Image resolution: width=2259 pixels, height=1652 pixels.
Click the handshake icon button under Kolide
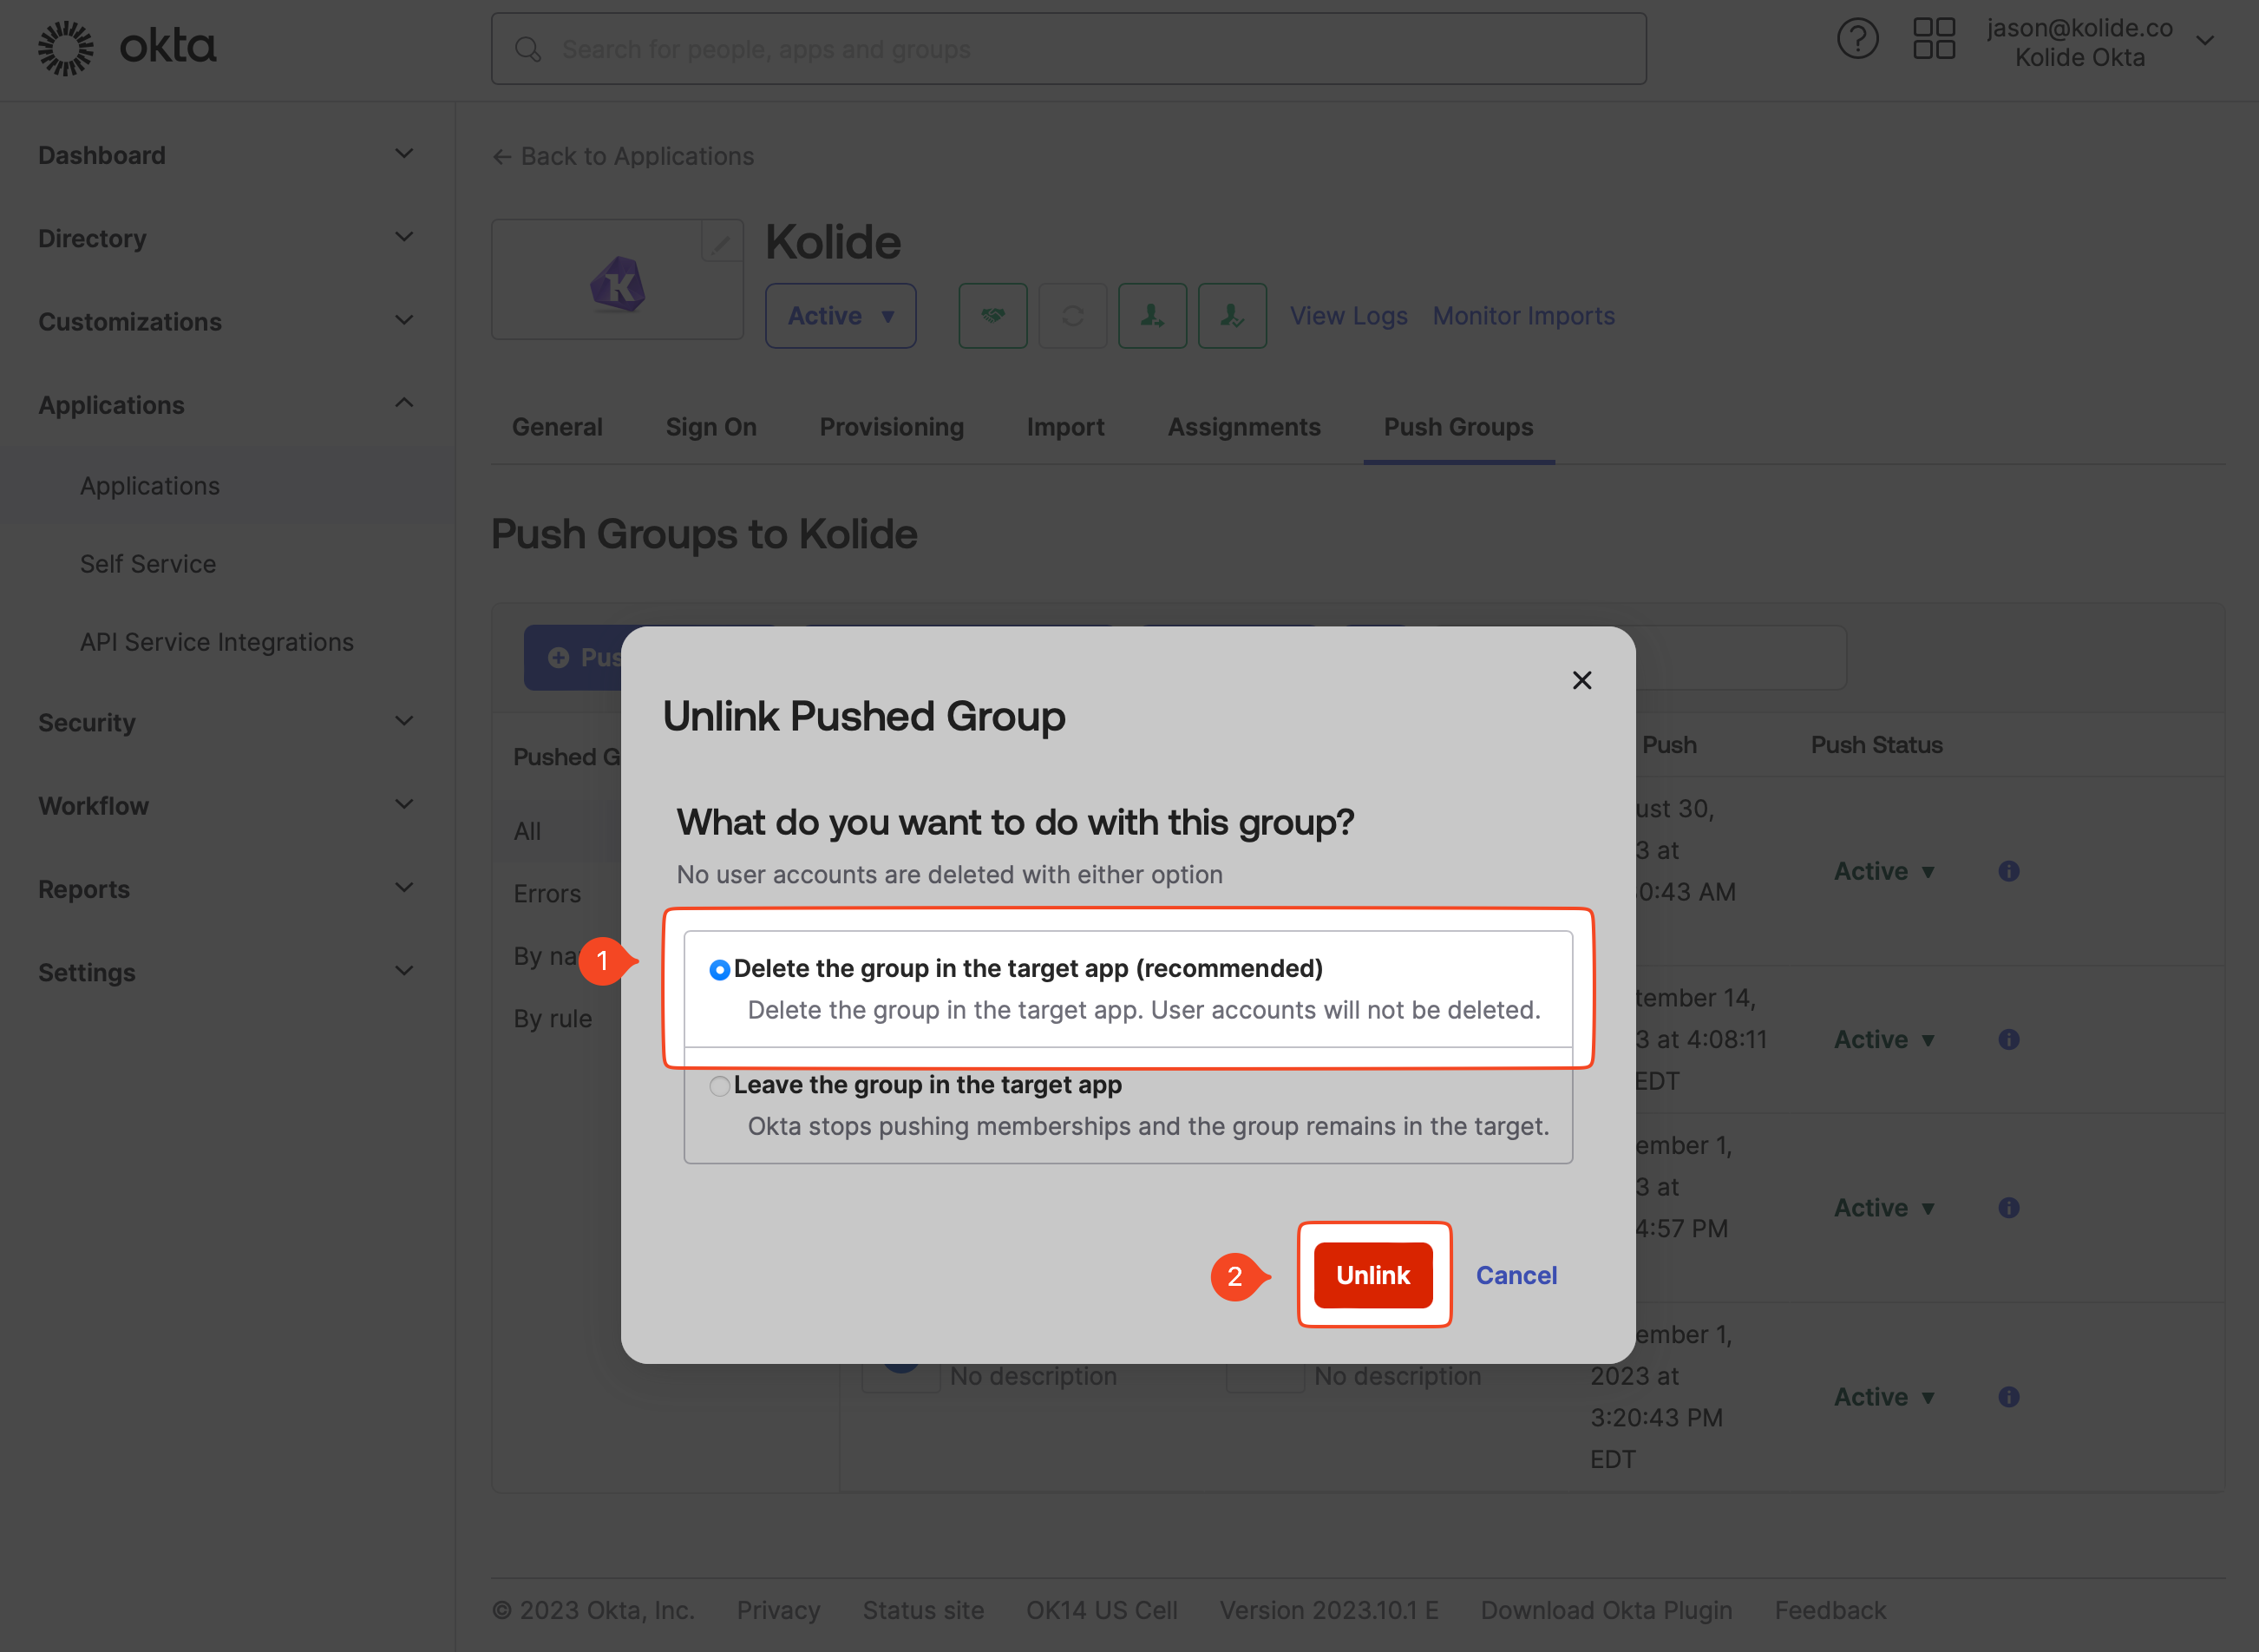click(992, 316)
